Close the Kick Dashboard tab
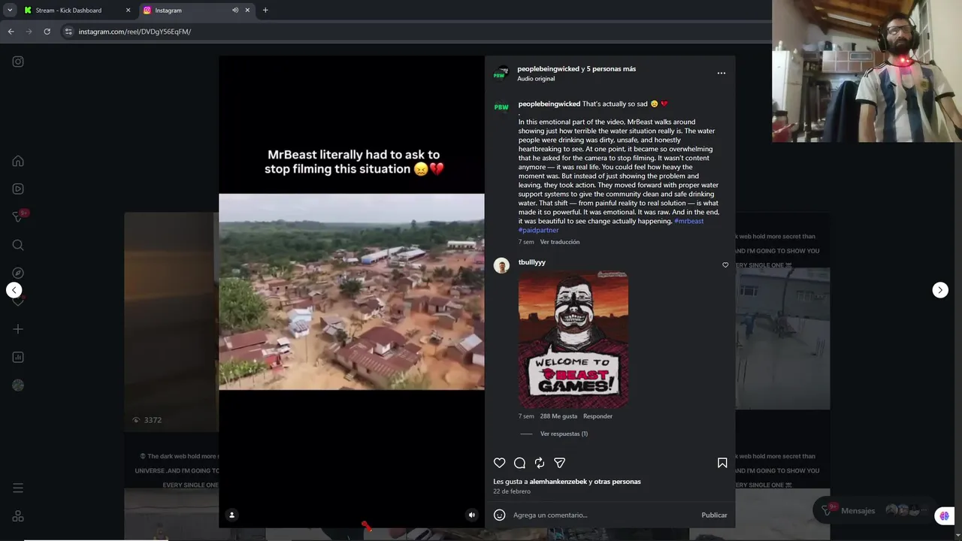 [x=128, y=11]
